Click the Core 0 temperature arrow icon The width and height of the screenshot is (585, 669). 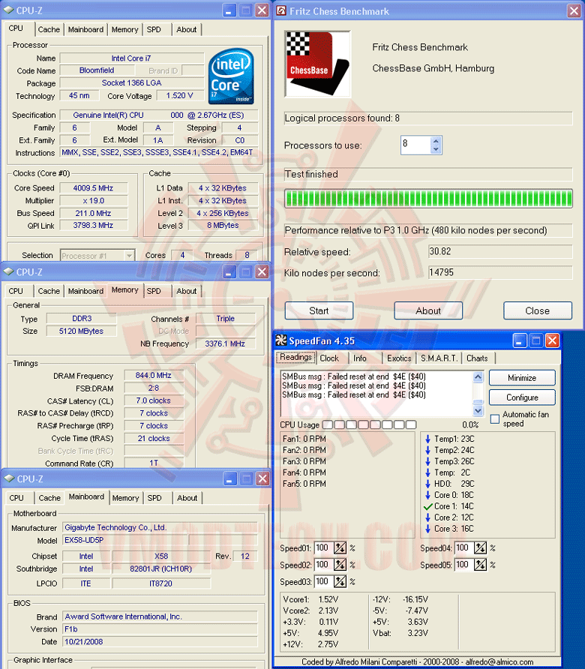[x=428, y=495]
